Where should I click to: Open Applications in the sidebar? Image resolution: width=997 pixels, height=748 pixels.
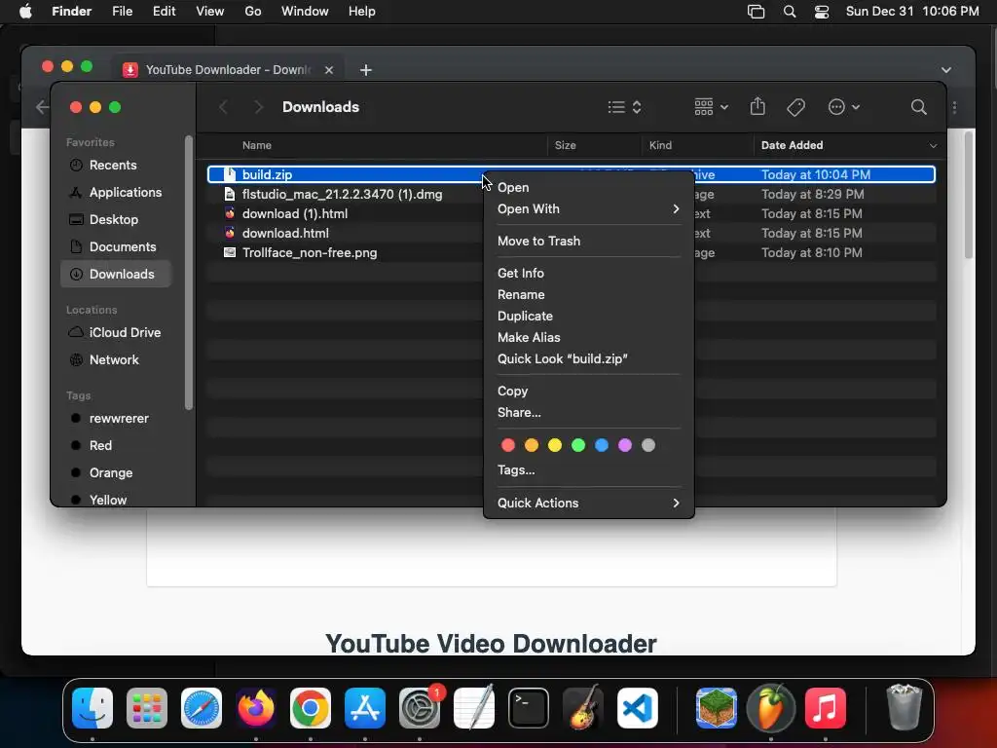(116, 192)
